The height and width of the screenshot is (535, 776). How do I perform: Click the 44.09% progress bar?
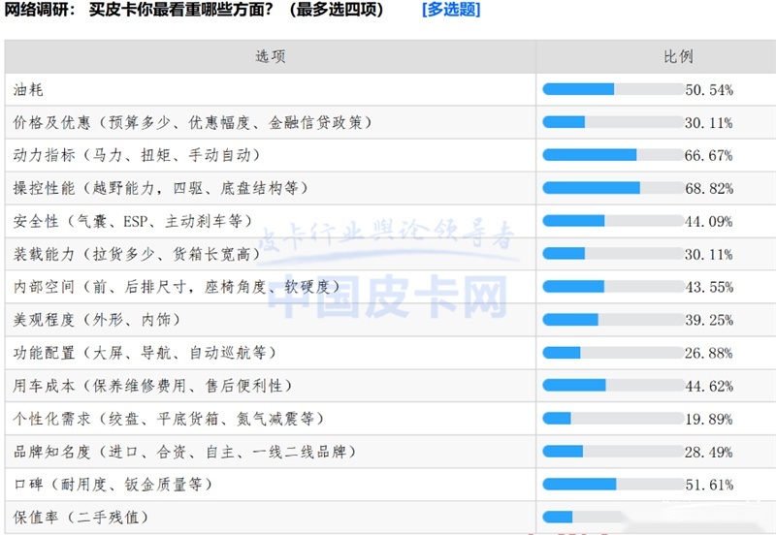pos(613,221)
